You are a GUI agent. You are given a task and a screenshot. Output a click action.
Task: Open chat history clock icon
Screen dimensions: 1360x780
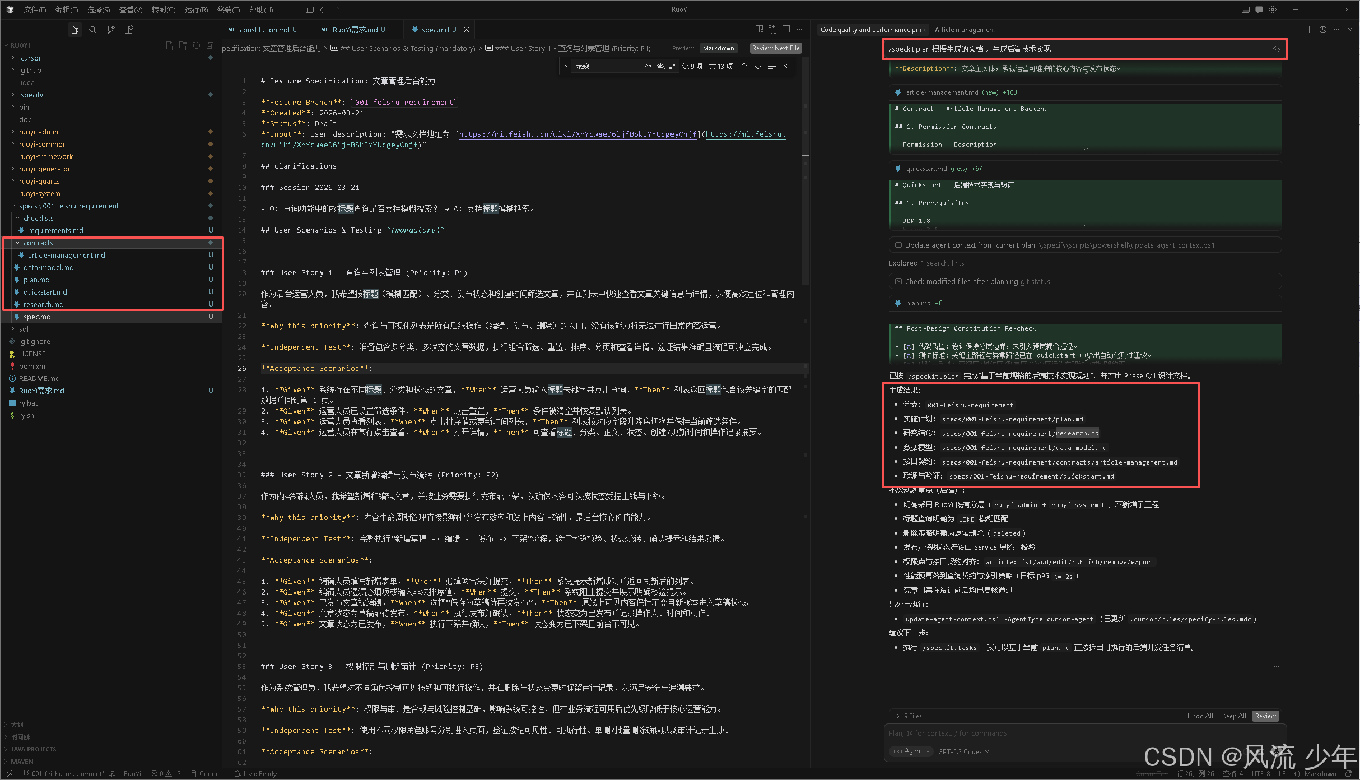(1322, 30)
